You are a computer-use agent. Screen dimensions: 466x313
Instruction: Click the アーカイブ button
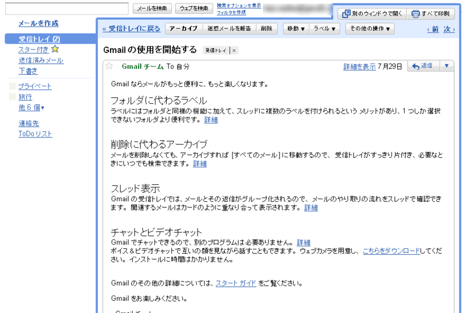tap(183, 29)
